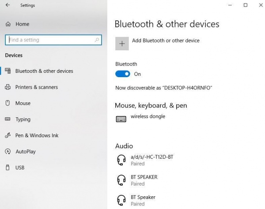Select Bluetooth & other devices page
Image resolution: width=265 pixels, height=209 pixels.
pos(44,71)
